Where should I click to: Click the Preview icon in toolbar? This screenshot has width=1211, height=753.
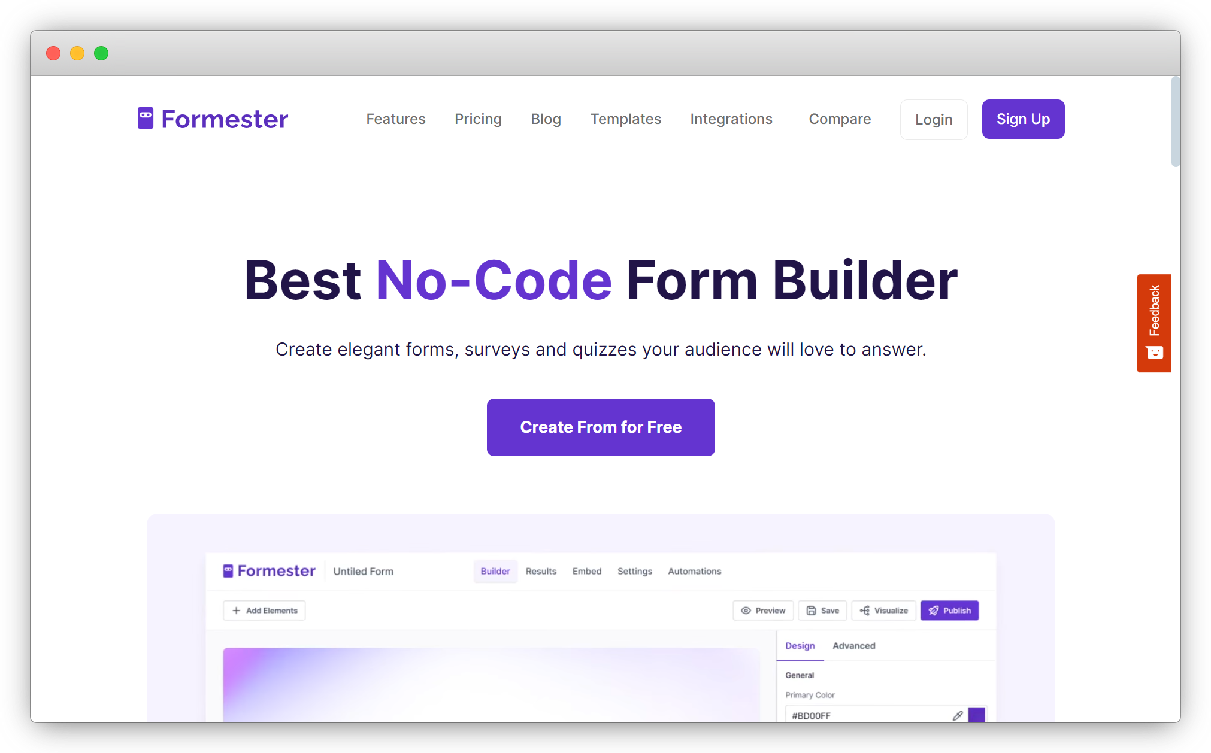[748, 611]
